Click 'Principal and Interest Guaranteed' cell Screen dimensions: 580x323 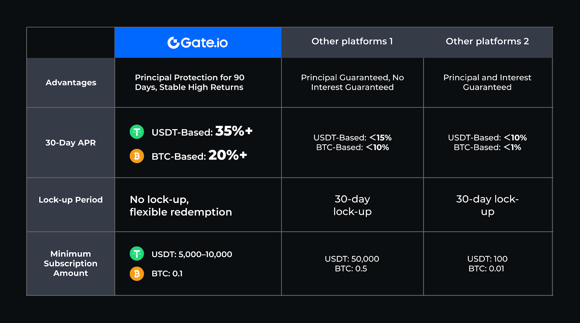487,82
